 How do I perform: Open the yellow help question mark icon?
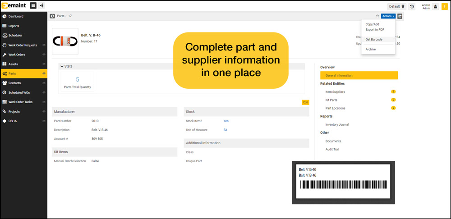(x=444, y=7)
